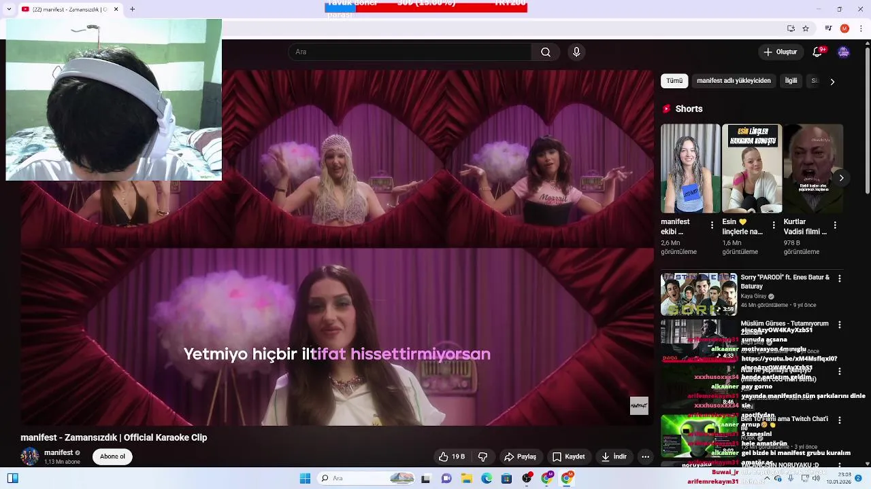Open the Windows Start menu
Screen dimensions: 871x489
pyautogui.click(x=306, y=478)
